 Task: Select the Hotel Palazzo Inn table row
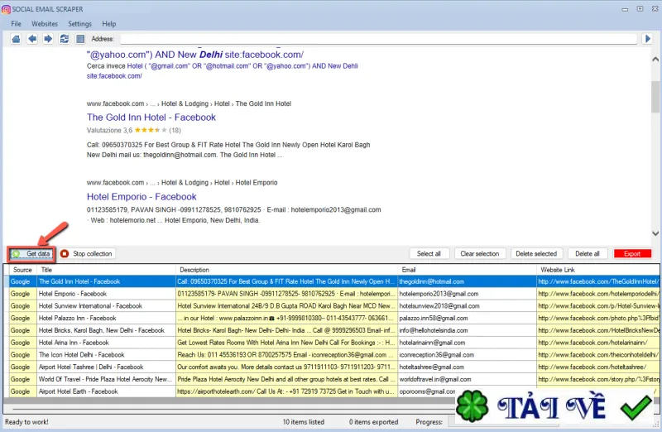click(x=332, y=318)
